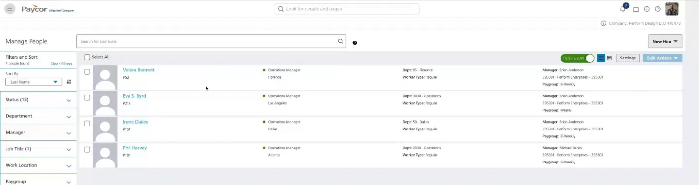Open the chat messages icon
The image size is (699, 185).
pos(636,9)
